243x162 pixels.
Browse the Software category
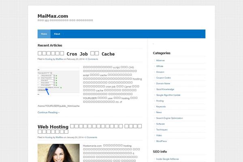point(160,124)
